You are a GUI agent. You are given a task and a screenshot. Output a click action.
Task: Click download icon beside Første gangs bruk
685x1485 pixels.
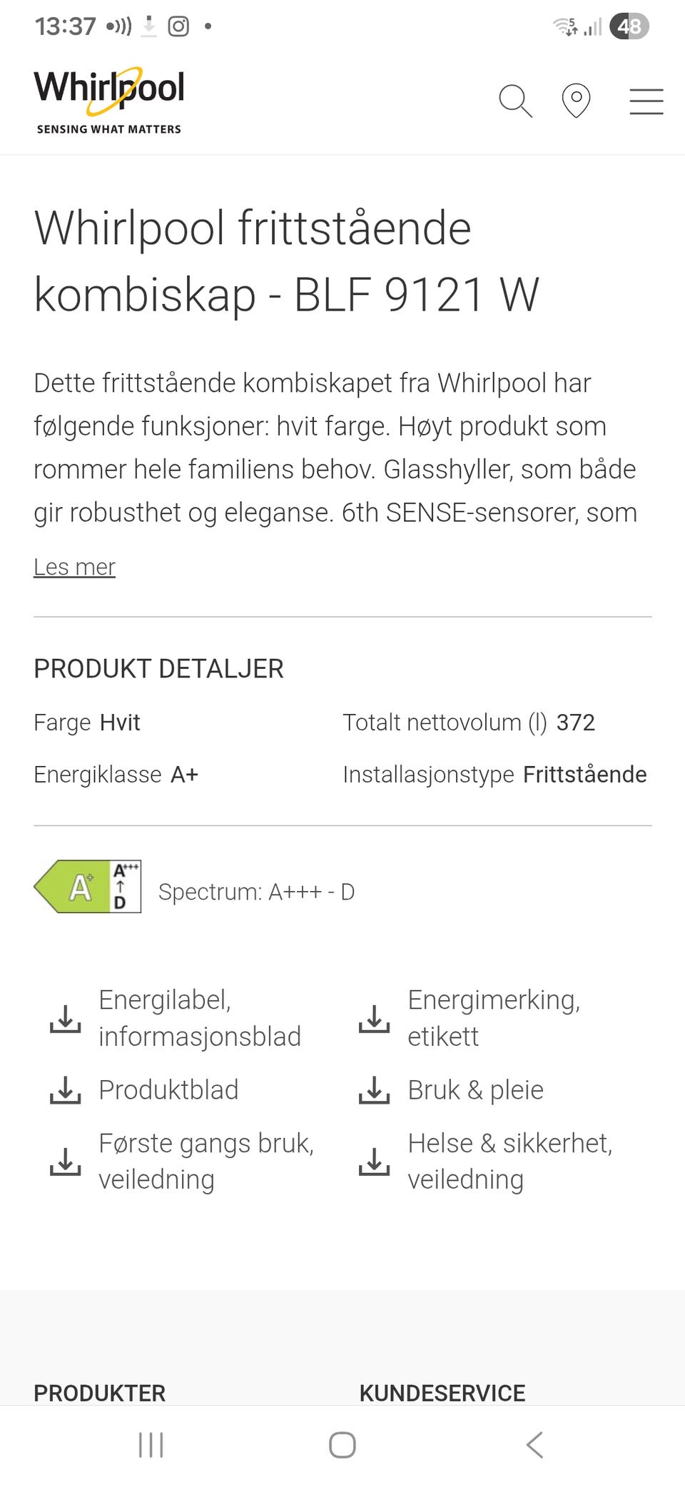tap(65, 1162)
